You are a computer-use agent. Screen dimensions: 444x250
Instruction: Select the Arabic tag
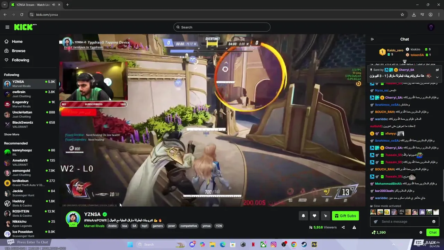pos(112,226)
